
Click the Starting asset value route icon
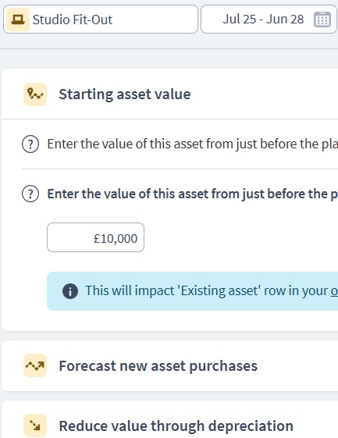click(x=35, y=94)
